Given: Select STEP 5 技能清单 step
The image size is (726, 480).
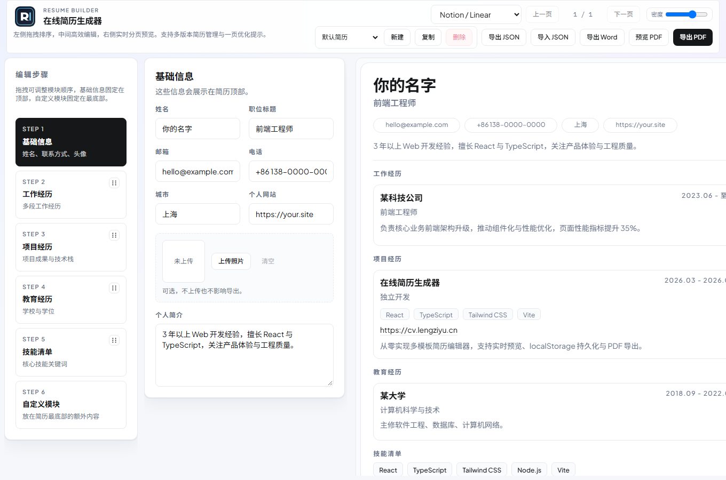Looking at the screenshot, I should pyautogui.click(x=71, y=352).
